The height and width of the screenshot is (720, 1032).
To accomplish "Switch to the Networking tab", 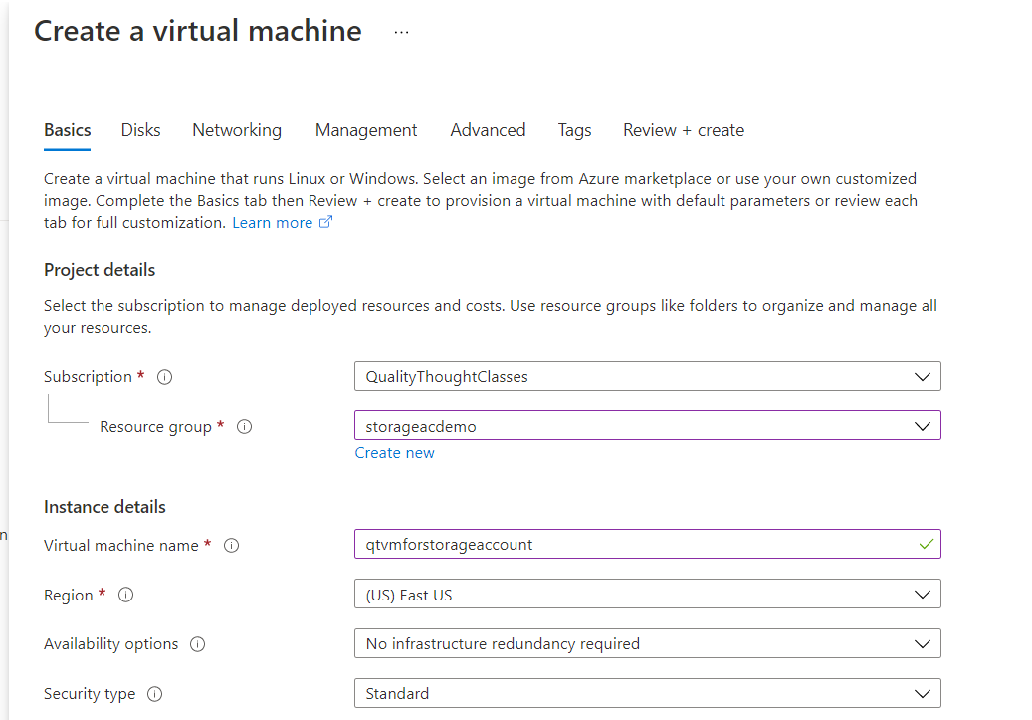I will point(236,130).
